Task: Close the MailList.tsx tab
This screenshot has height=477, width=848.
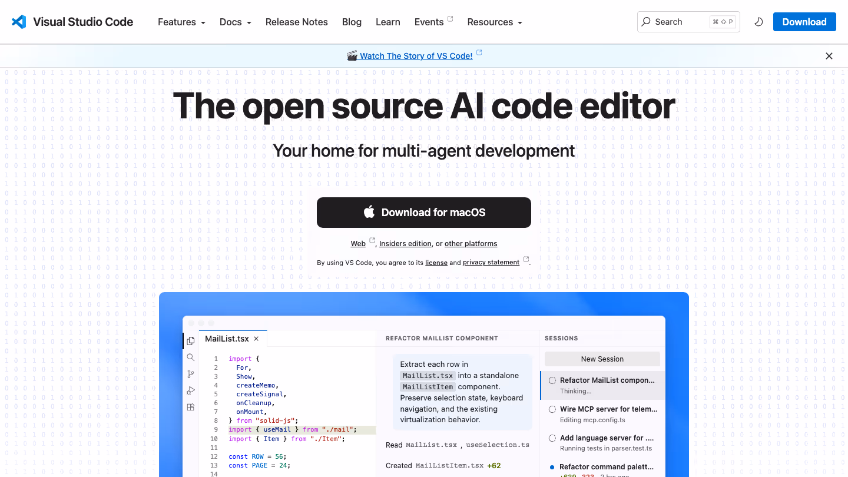Action: (256, 339)
